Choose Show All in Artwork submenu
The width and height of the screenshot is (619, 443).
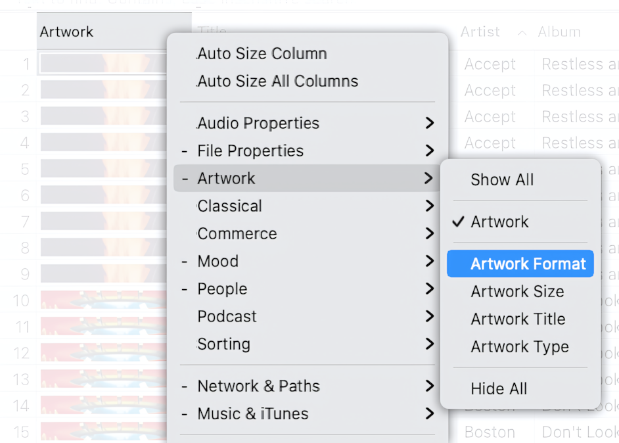tap(502, 180)
